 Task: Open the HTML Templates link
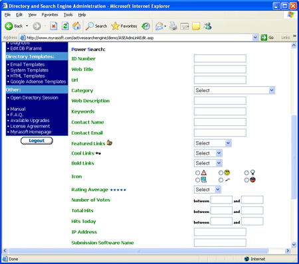27,76
